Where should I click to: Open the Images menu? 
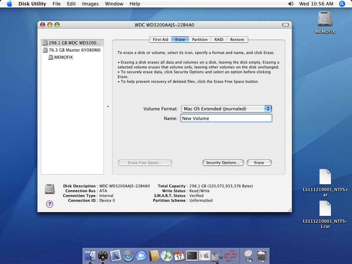pos(90,4)
